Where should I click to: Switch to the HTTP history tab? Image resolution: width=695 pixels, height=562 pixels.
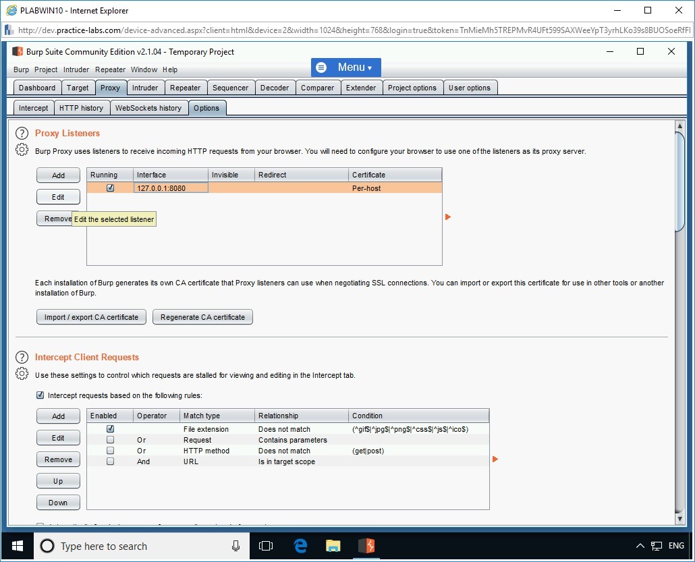[81, 107]
